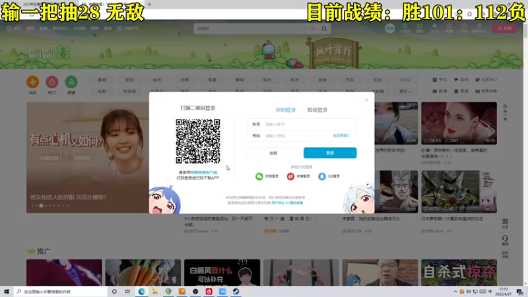Select the 综艺 category

tap(157, 80)
